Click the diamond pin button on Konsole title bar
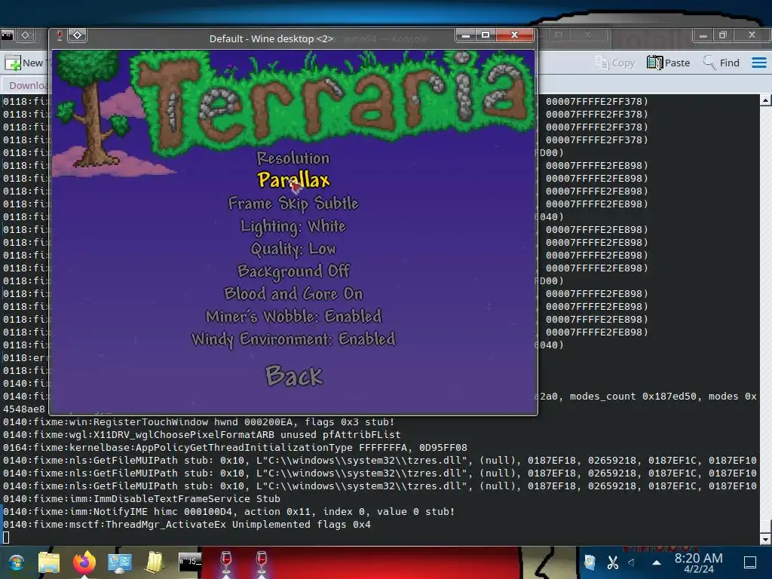This screenshot has height=579, width=772. click(26, 35)
